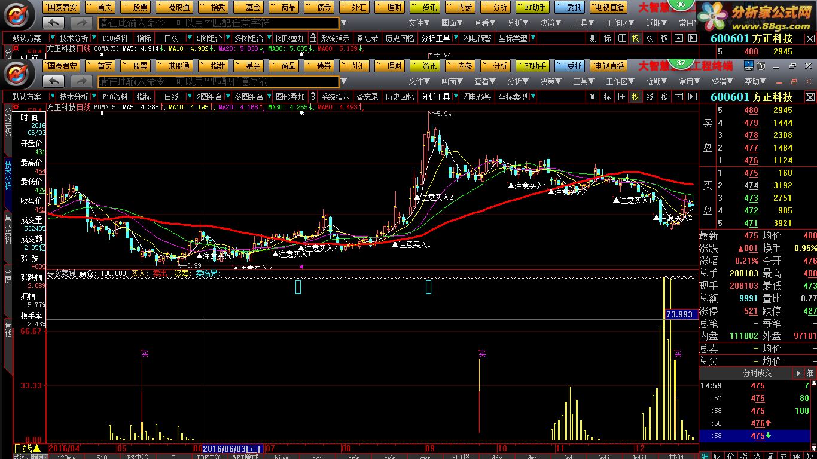Click back window's back arrow navigation icon
This screenshot has height=459, width=817.
coord(54,22)
